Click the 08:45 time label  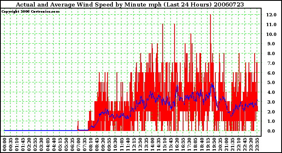point(97,144)
